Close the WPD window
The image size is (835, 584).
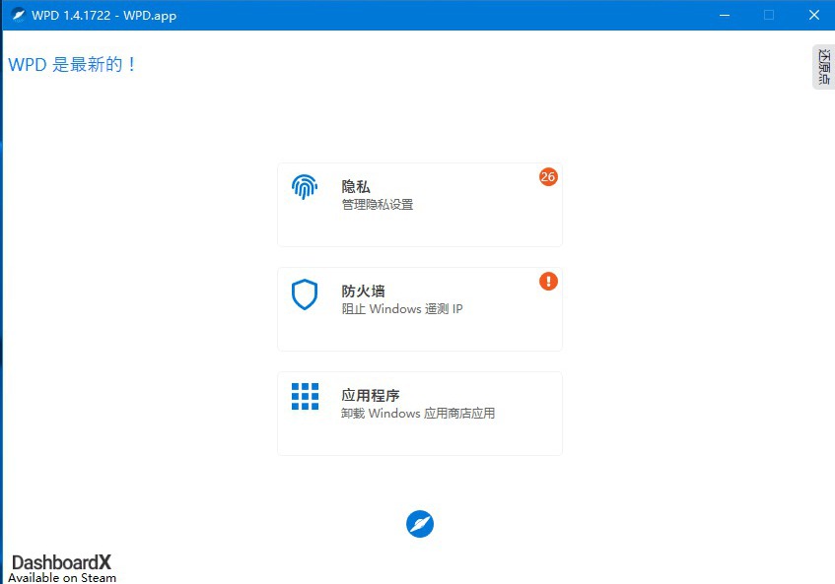click(813, 15)
